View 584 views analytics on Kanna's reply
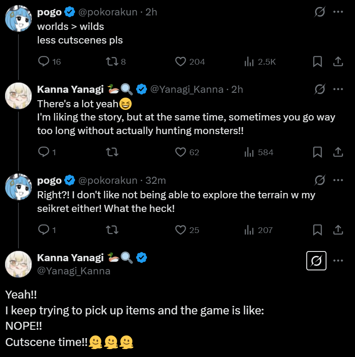355x357 pixels. [249, 152]
